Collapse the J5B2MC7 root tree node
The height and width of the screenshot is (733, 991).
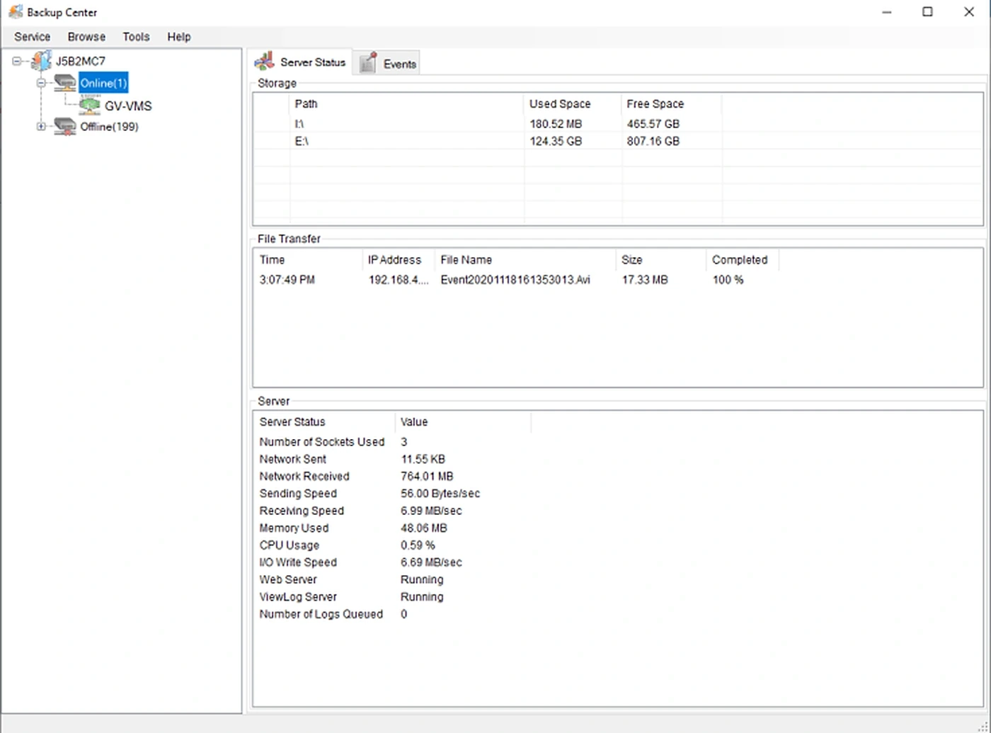(x=17, y=62)
